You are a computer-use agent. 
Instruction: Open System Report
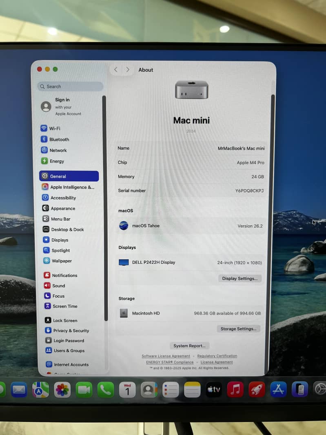pyautogui.click(x=189, y=346)
